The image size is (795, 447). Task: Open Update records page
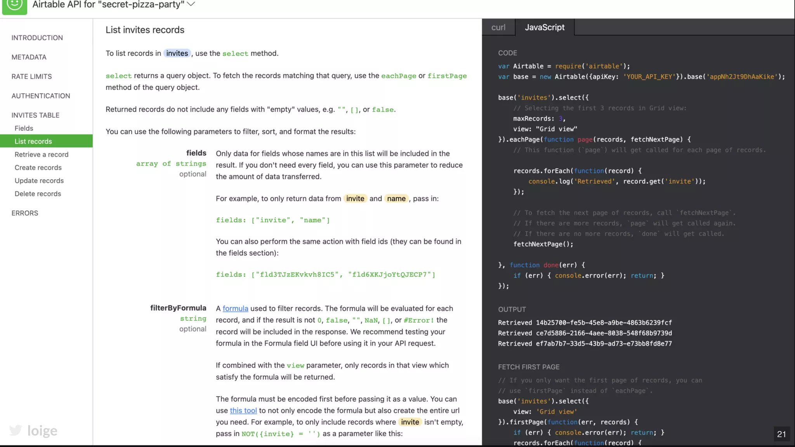pyautogui.click(x=39, y=181)
